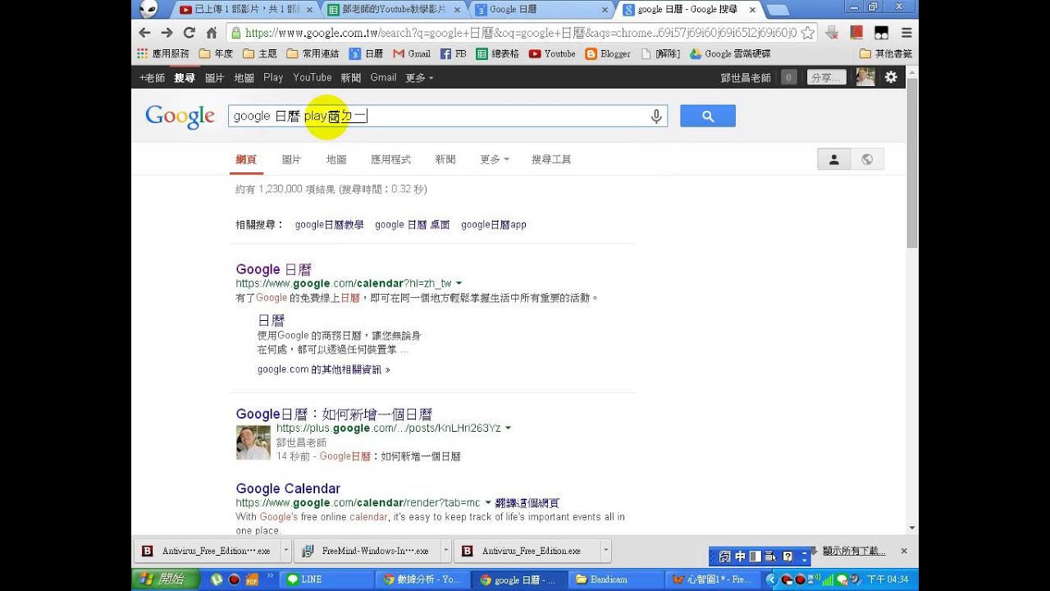This screenshot has width=1050, height=591.
Task: Click the black mask extension icon
Action: 882,33
